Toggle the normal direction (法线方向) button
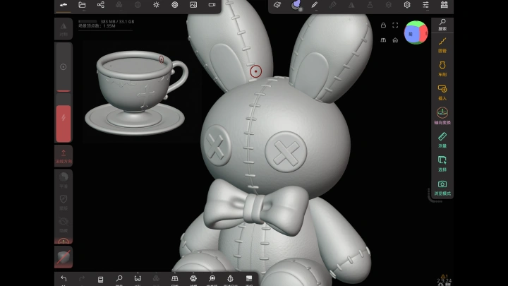Image resolution: width=508 pixels, height=286 pixels. (64, 156)
